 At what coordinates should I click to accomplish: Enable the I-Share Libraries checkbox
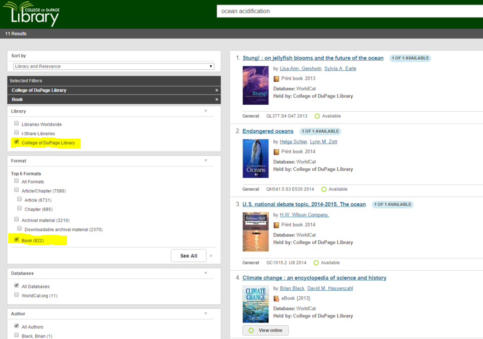17,133
